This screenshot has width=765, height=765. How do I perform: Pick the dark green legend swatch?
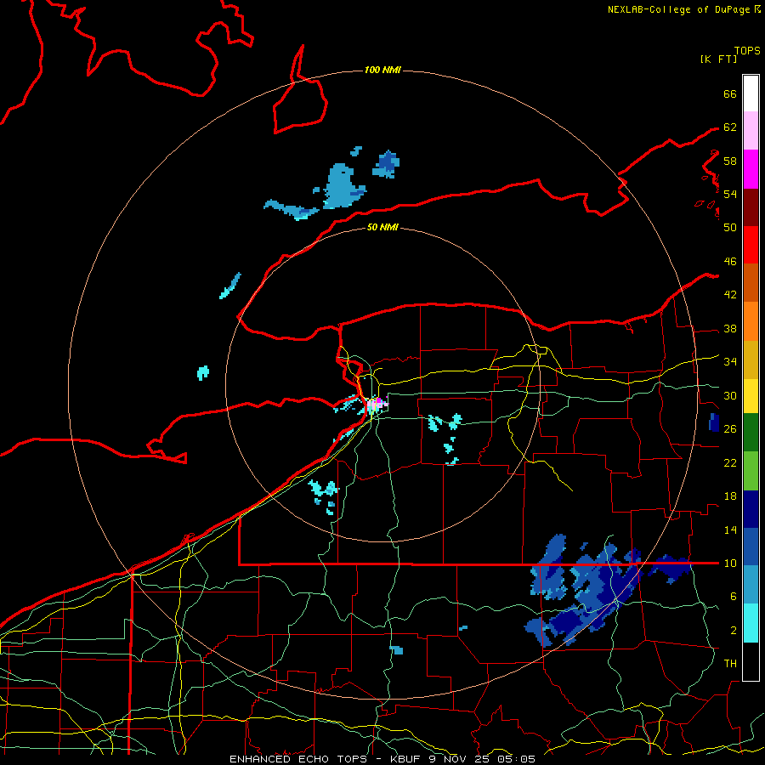click(751, 433)
